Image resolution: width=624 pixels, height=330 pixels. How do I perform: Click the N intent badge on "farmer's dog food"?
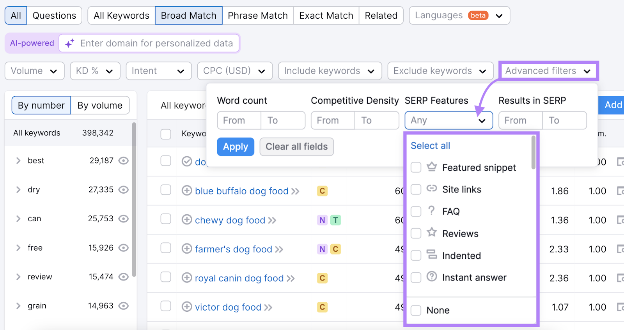pos(322,249)
